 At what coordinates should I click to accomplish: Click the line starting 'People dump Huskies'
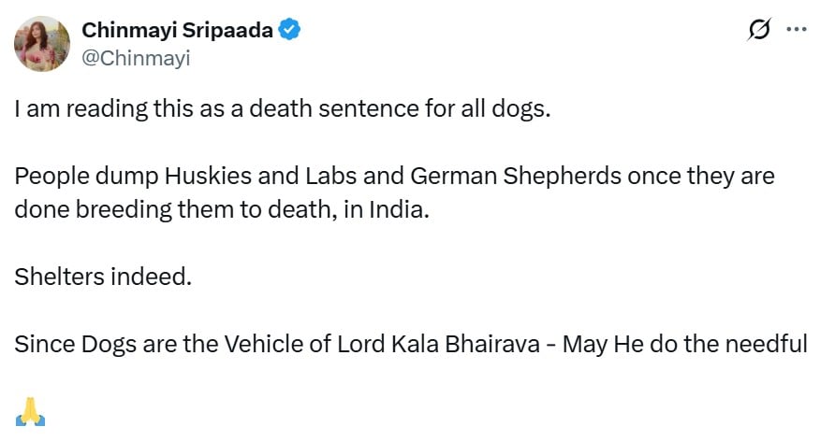(394, 177)
